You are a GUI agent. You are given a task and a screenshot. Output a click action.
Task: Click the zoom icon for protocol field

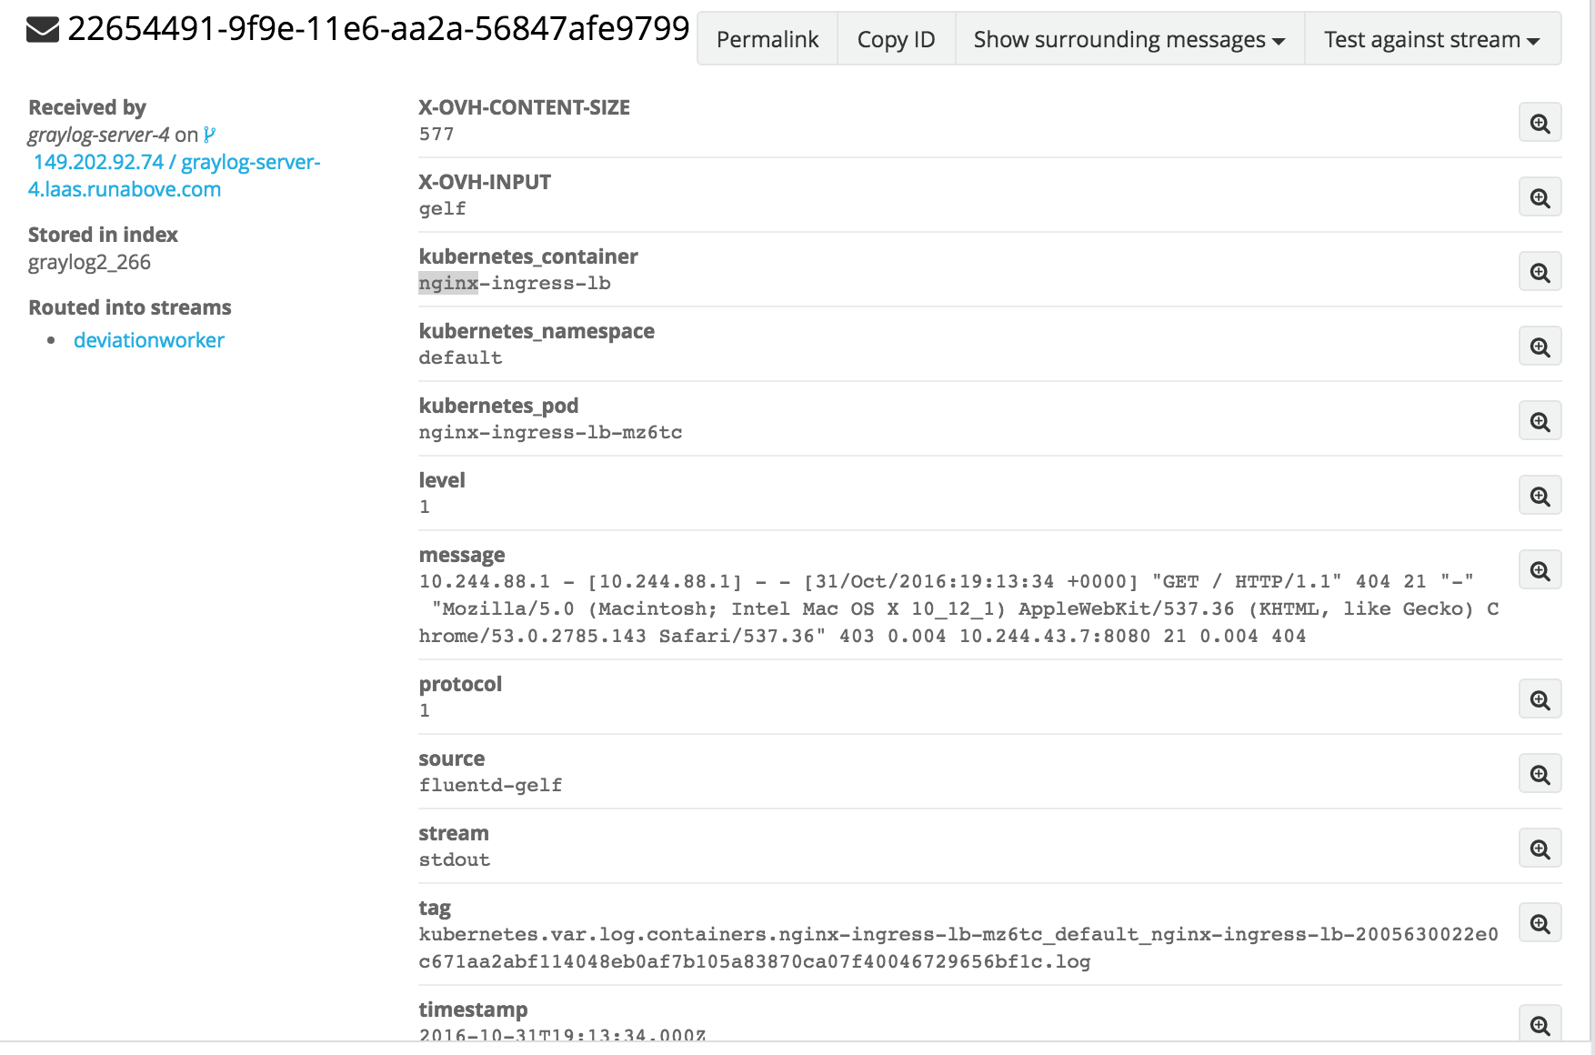pyautogui.click(x=1540, y=699)
